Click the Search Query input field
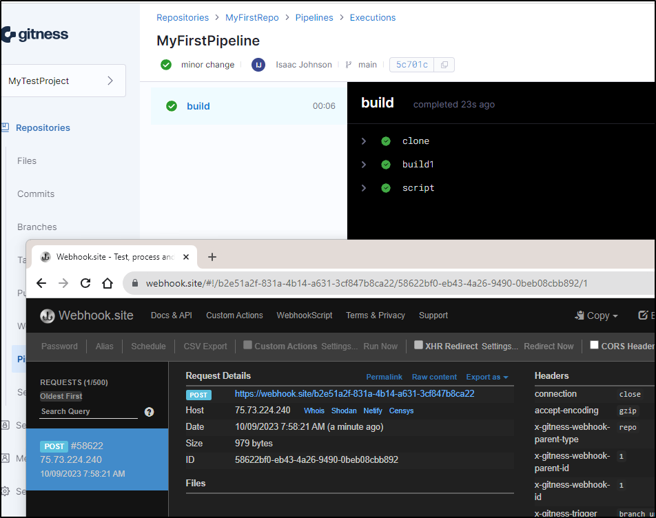656x518 pixels. (89, 412)
